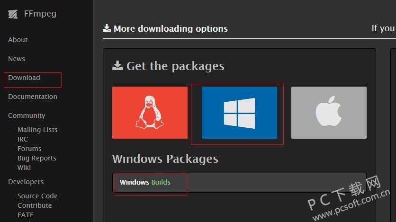The image size is (396, 222).
Task: Open the Bug Reports link
Action: point(37,158)
